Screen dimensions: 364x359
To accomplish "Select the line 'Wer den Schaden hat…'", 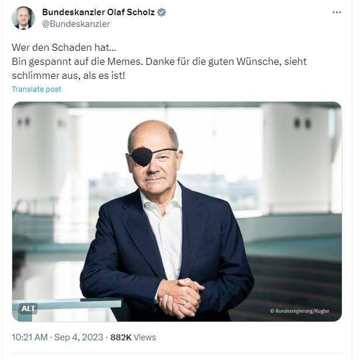I will [x=64, y=47].
